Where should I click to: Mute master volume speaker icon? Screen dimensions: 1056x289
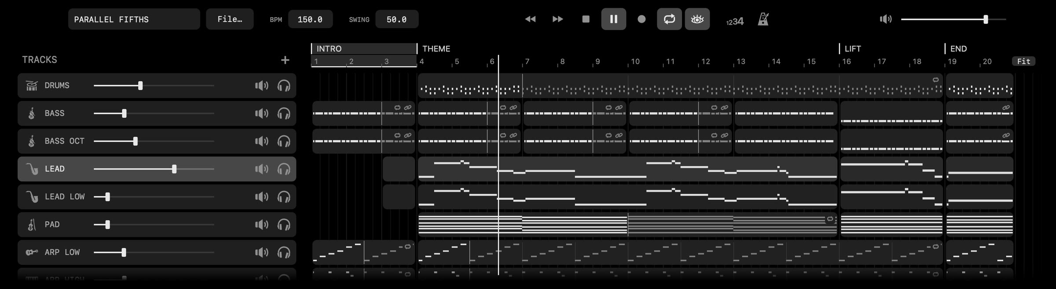tap(885, 19)
